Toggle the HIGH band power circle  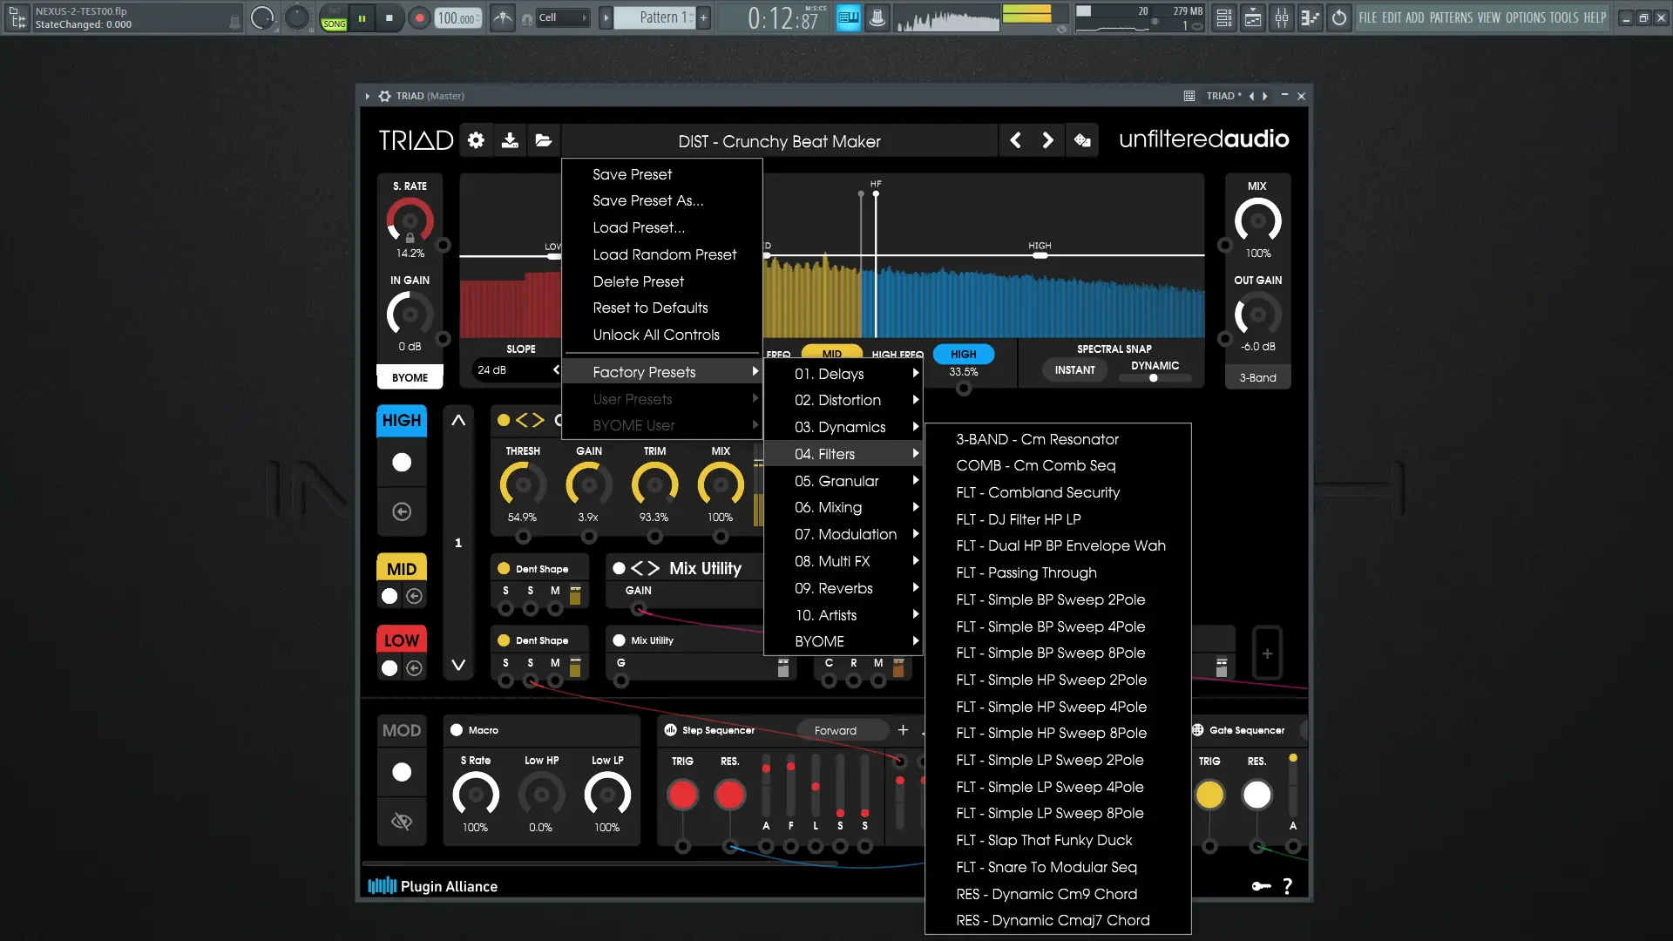pos(402,463)
